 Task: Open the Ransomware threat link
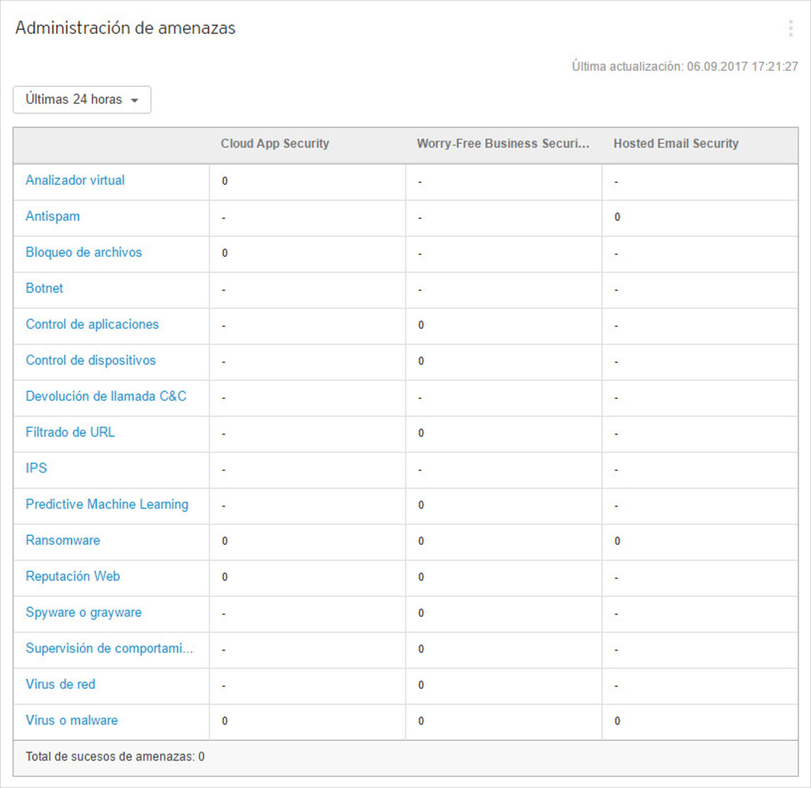[x=63, y=540]
